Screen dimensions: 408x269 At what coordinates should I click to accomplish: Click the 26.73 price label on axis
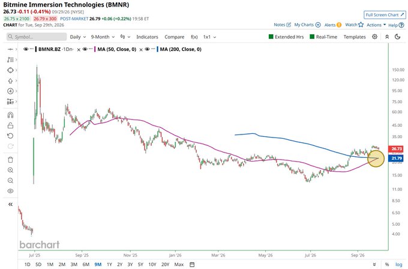tap(396, 149)
